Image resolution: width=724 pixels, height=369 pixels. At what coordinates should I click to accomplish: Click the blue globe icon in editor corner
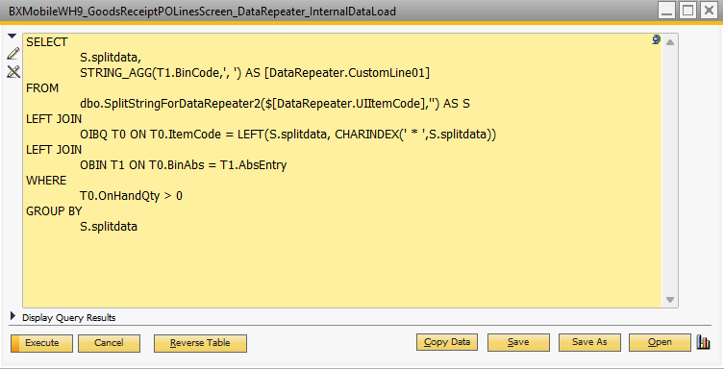click(656, 40)
